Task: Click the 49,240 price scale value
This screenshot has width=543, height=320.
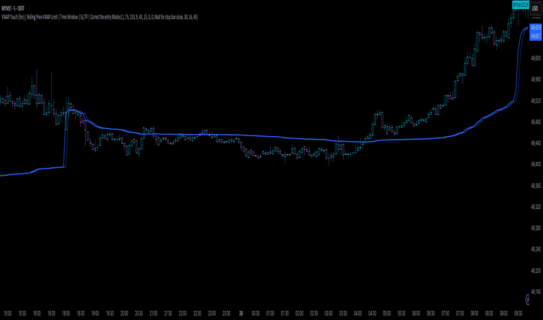Action: [536, 249]
